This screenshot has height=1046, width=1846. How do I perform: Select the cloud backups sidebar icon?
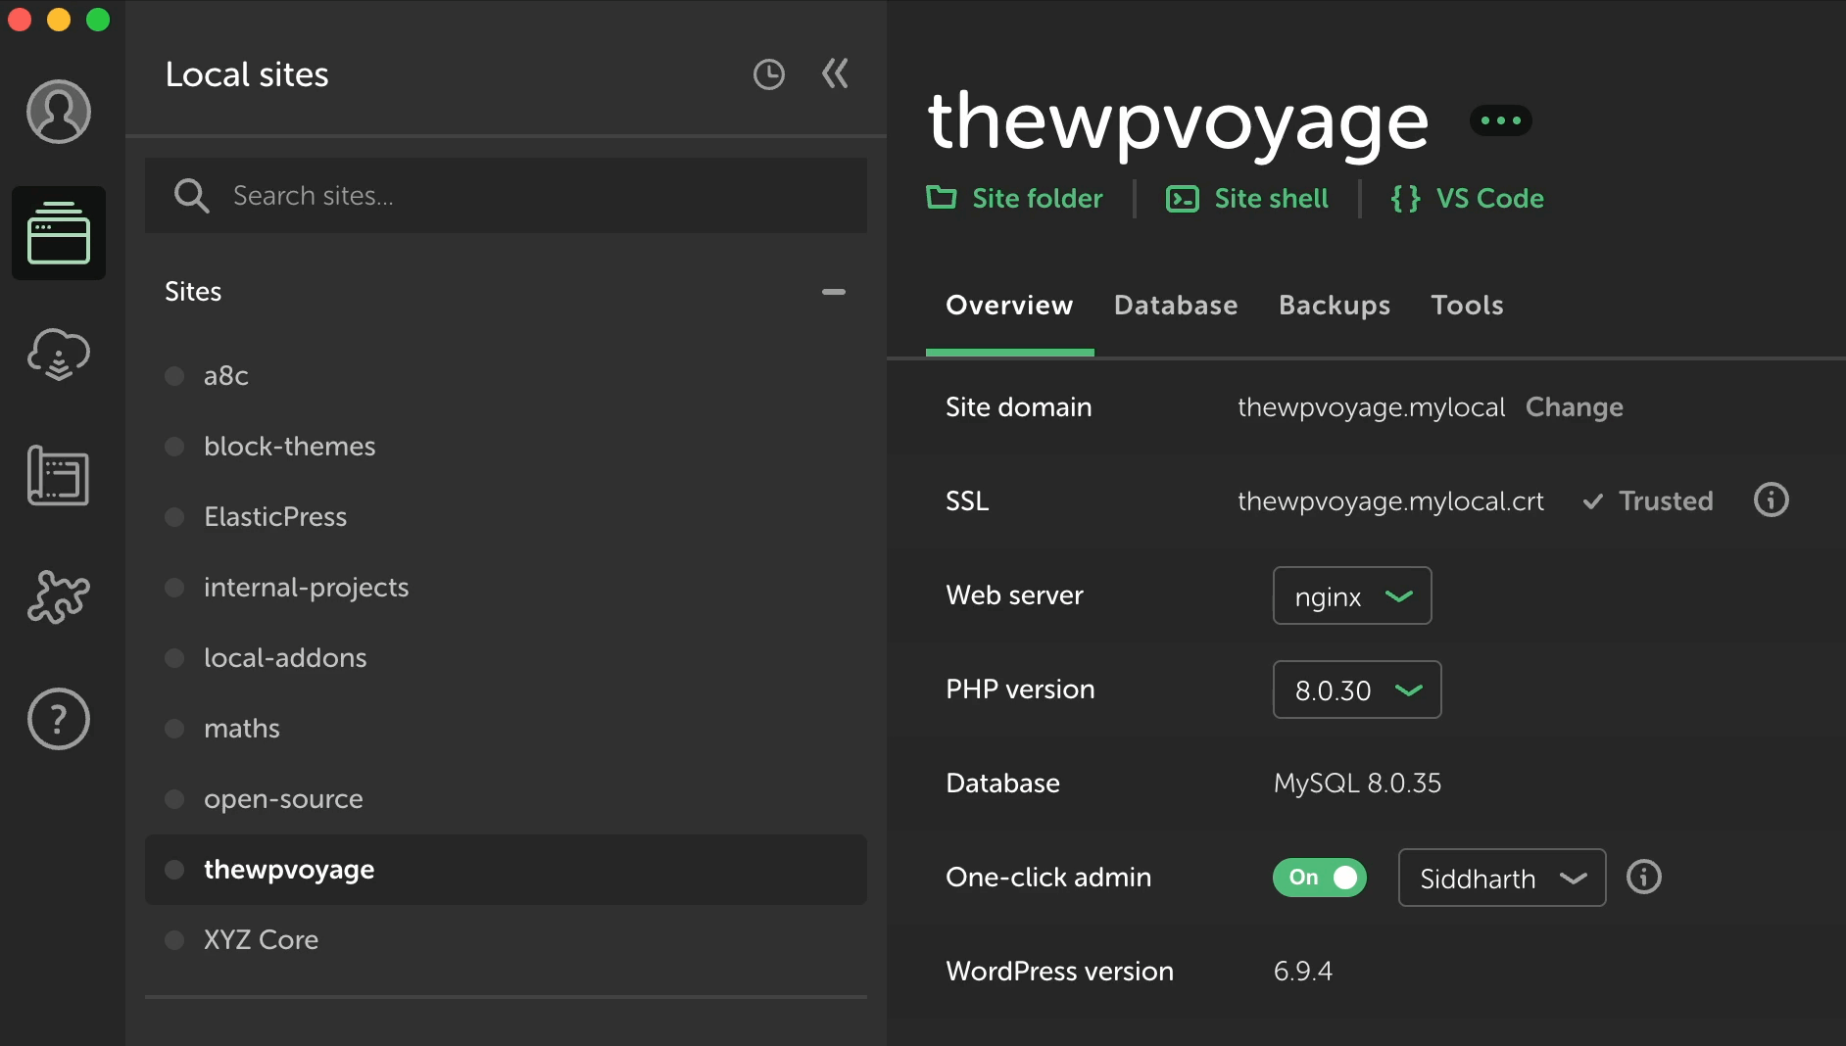pos(58,355)
